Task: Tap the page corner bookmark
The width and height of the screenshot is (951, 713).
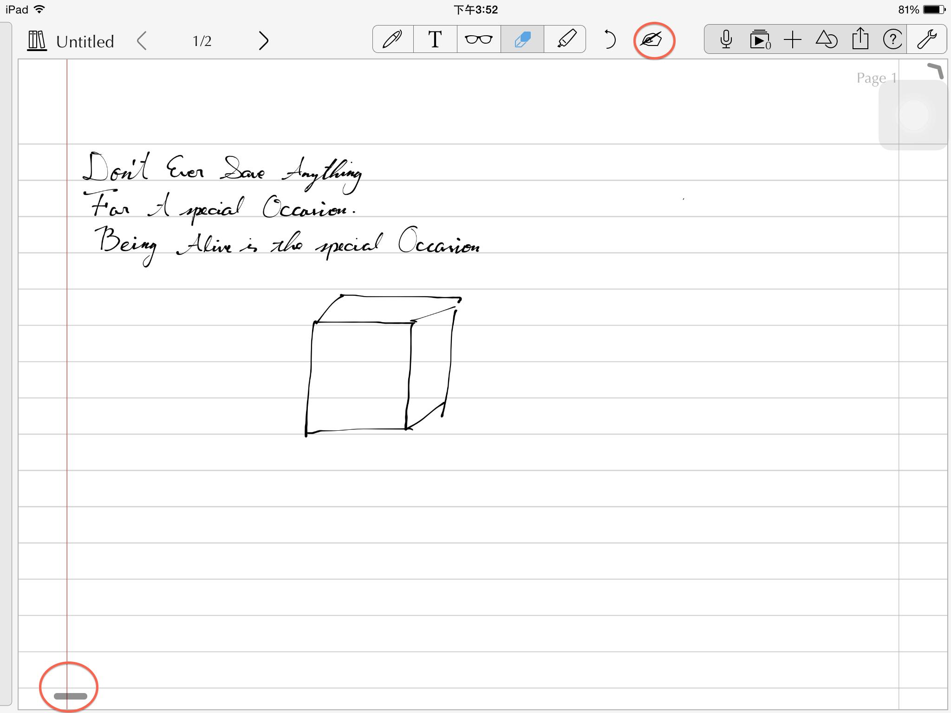Action: pos(935,71)
